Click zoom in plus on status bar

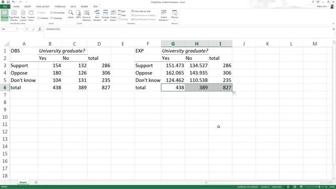pos(327,187)
